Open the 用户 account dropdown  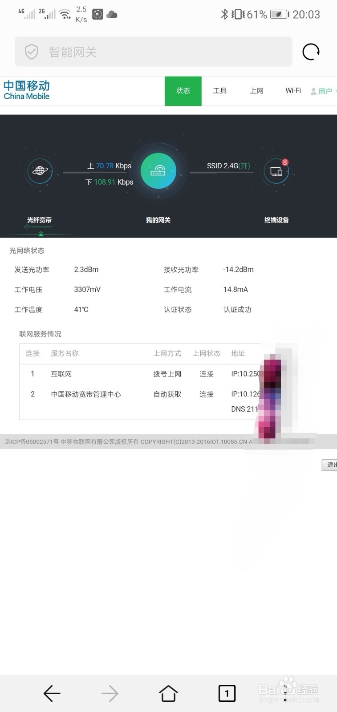(x=324, y=91)
